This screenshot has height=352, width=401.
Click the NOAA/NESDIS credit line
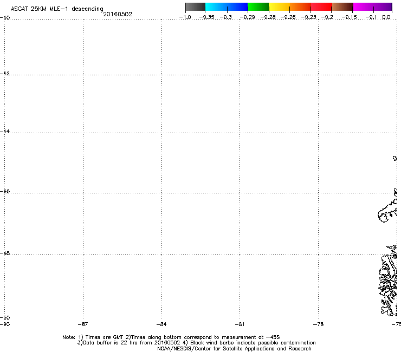click(234, 349)
